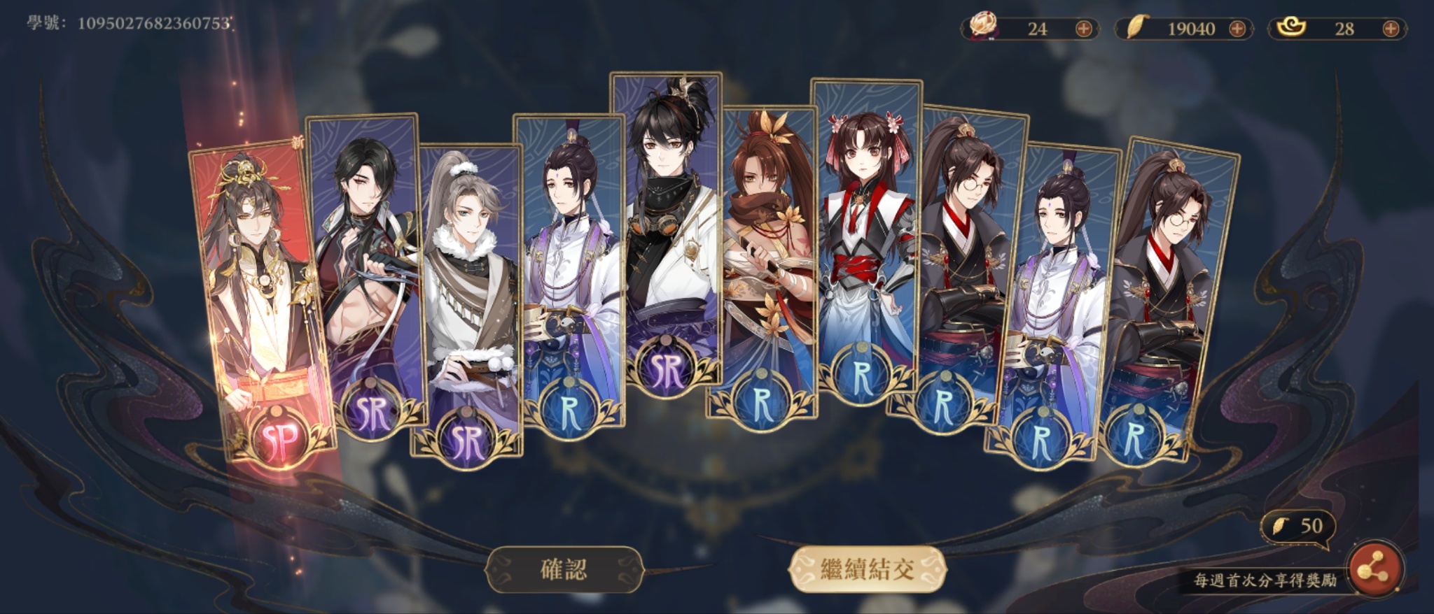Tap the SP rarity badge
The width and height of the screenshot is (1434, 614).
click(281, 438)
